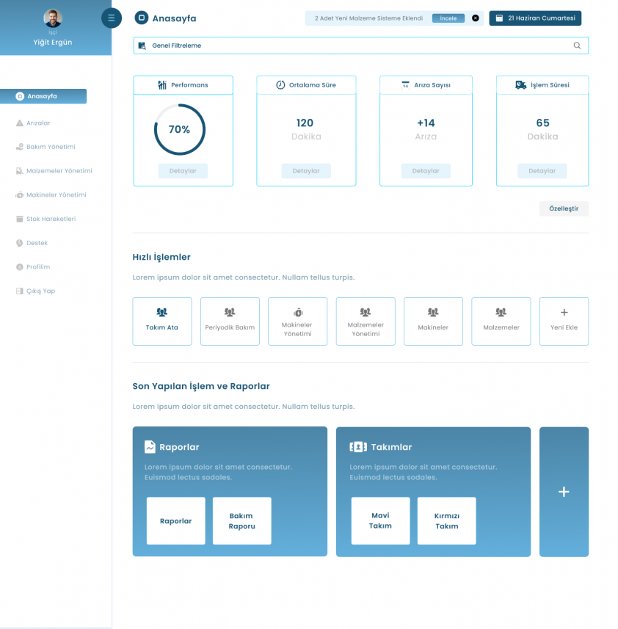This screenshot has height=629, width=618.
Task: Open Detaylar under the Arıza Sayısı card
Action: pos(426,171)
